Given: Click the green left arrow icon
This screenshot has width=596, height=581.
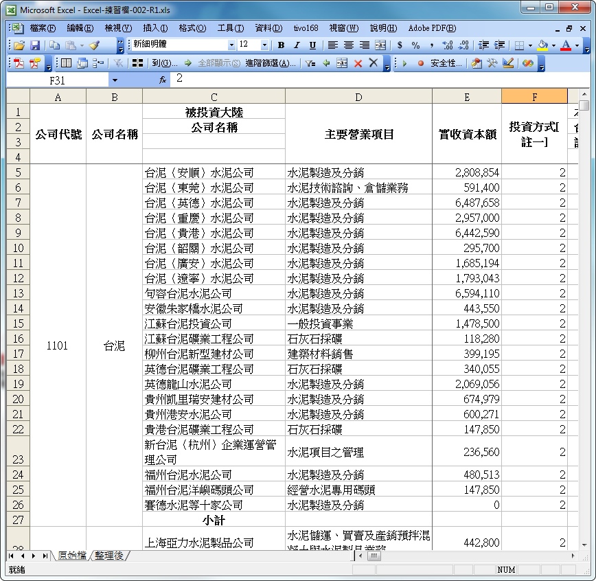Looking at the screenshot, I should pos(326,63).
